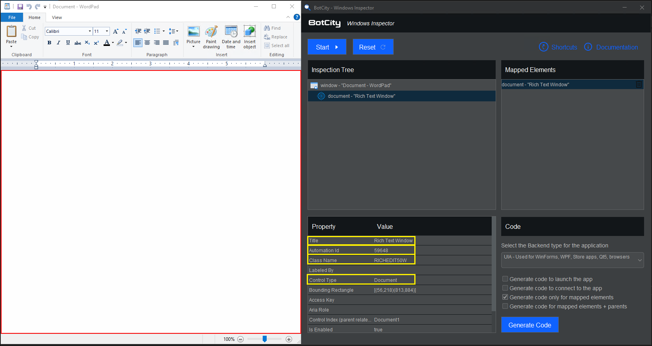Switch to the Home ribbon tab
Screen dimensions: 652x346
(35, 17)
